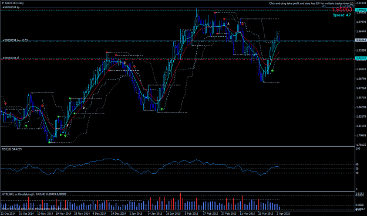Click the highlighted stop loss price tag on the axis
The image size is (367, 216).
coord(361,58)
